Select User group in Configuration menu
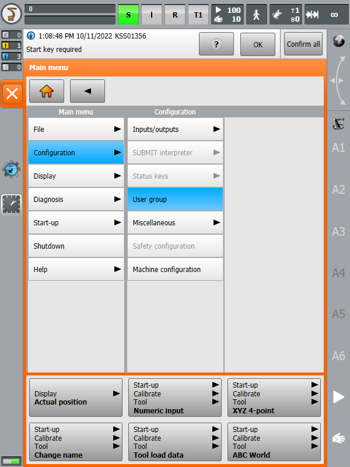This screenshot has width=350, height=467. (175, 199)
